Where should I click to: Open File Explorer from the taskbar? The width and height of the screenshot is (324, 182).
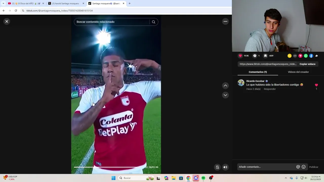click(x=174, y=178)
